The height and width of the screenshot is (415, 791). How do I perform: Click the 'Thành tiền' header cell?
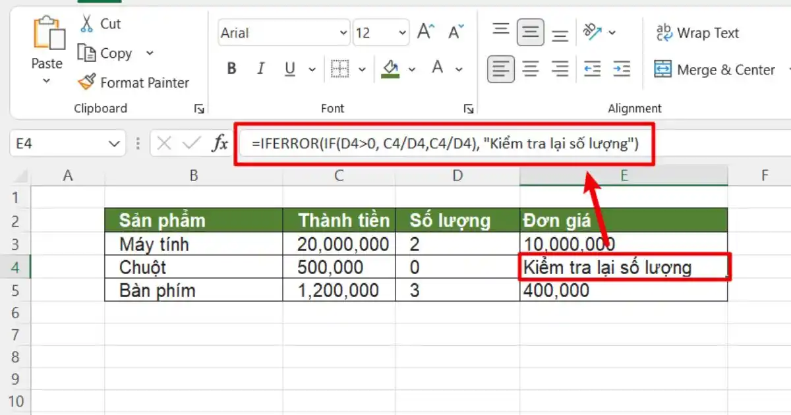339,220
